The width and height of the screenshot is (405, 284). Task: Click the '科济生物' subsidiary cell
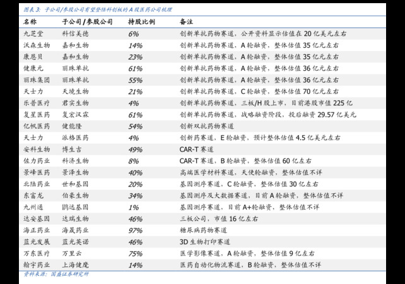click(75, 161)
